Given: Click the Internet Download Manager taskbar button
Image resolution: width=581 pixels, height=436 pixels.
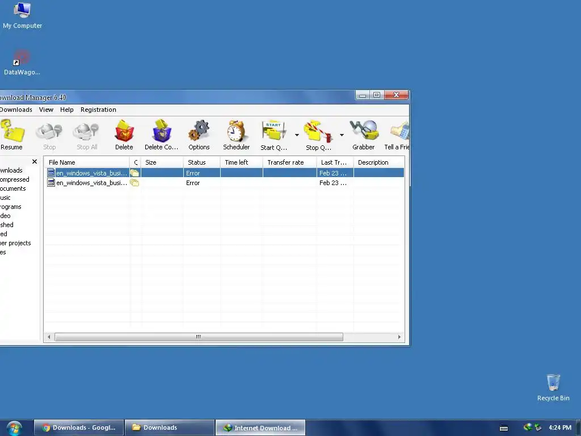Looking at the screenshot, I should (x=260, y=427).
